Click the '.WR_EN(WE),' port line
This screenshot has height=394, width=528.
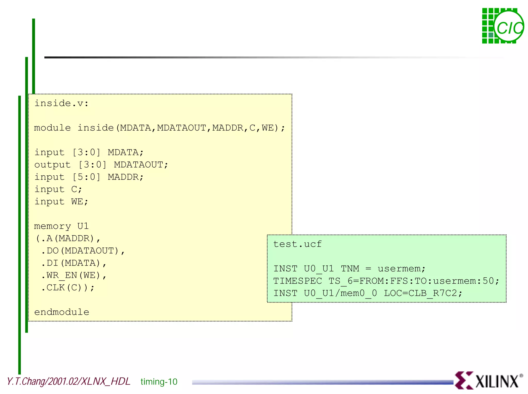(74, 276)
